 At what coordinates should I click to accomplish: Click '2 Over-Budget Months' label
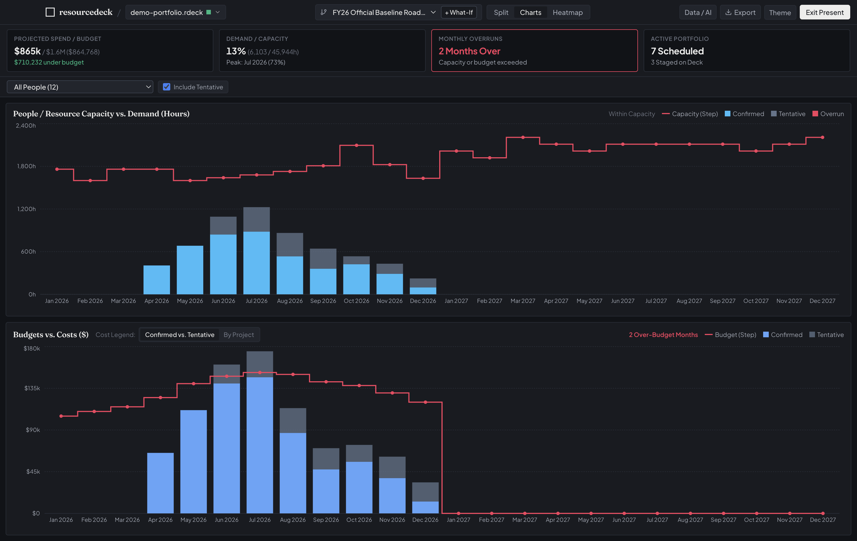(663, 335)
